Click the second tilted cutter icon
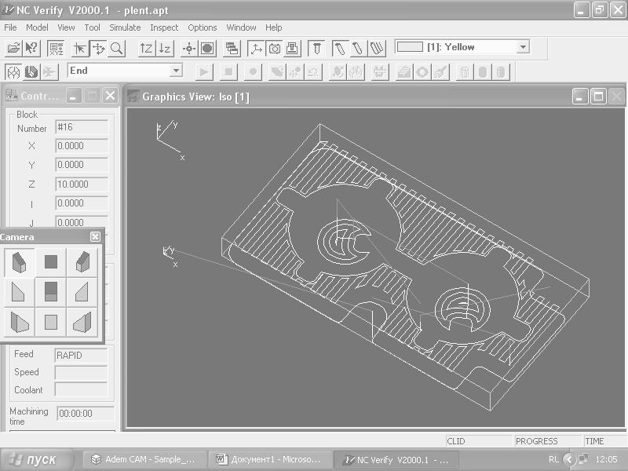The width and height of the screenshot is (628, 471). pyautogui.click(x=359, y=49)
